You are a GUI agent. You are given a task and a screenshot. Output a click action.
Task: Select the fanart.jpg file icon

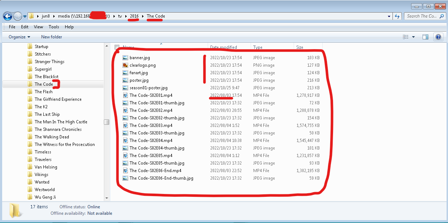(x=125, y=73)
